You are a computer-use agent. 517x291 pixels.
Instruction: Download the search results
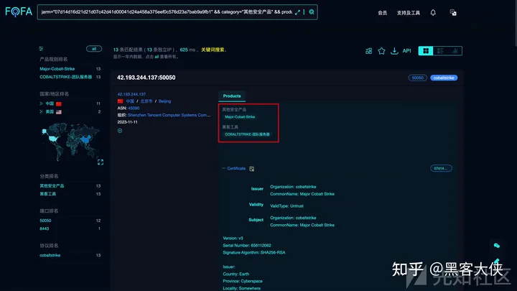(394, 51)
